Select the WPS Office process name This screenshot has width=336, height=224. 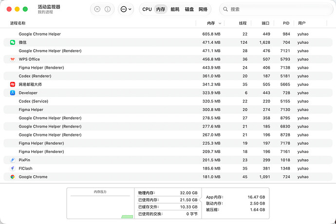[x=29, y=59]
